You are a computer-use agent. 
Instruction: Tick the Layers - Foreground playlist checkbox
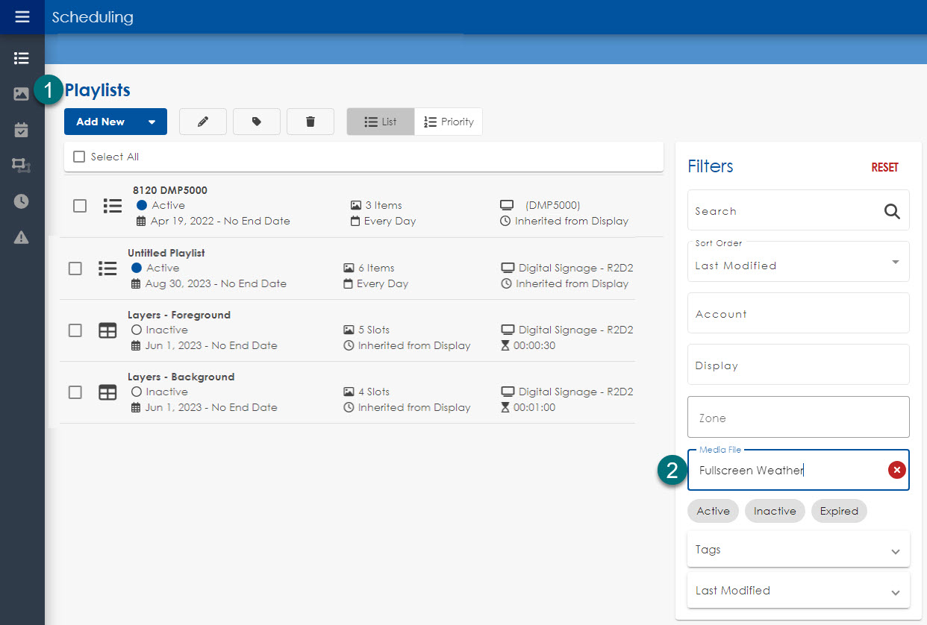point(75,330)
